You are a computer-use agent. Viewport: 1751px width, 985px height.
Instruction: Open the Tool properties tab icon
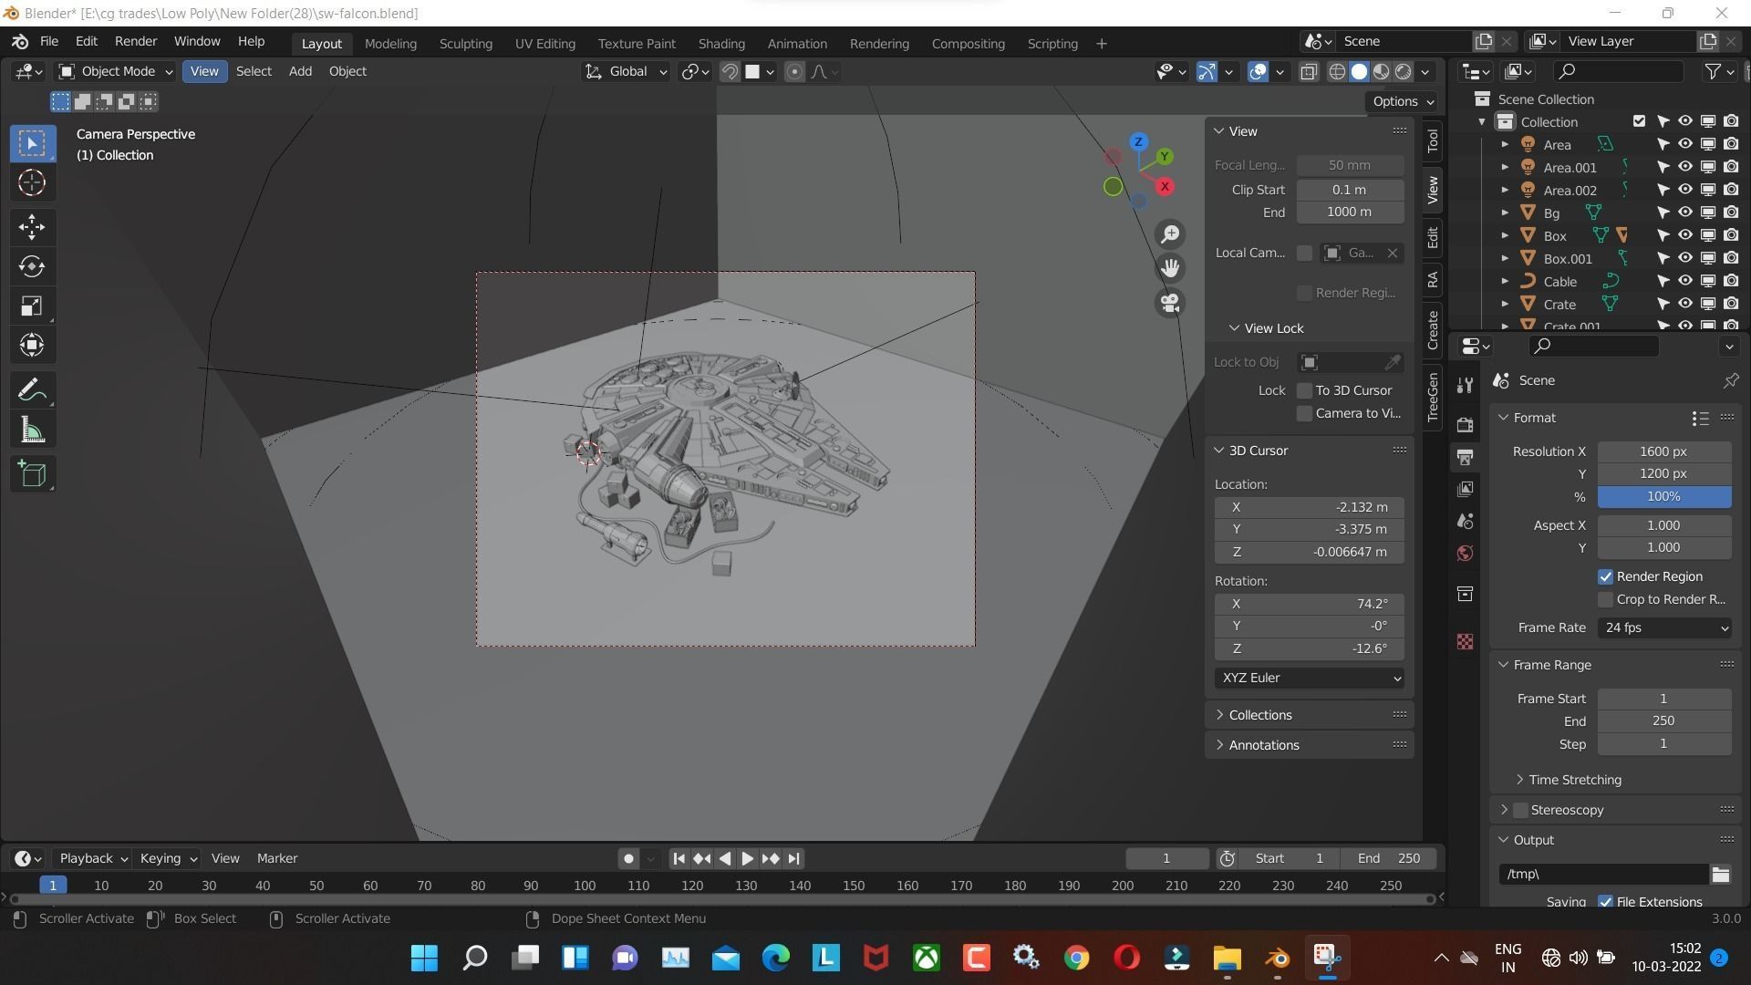click(1465, 386)
